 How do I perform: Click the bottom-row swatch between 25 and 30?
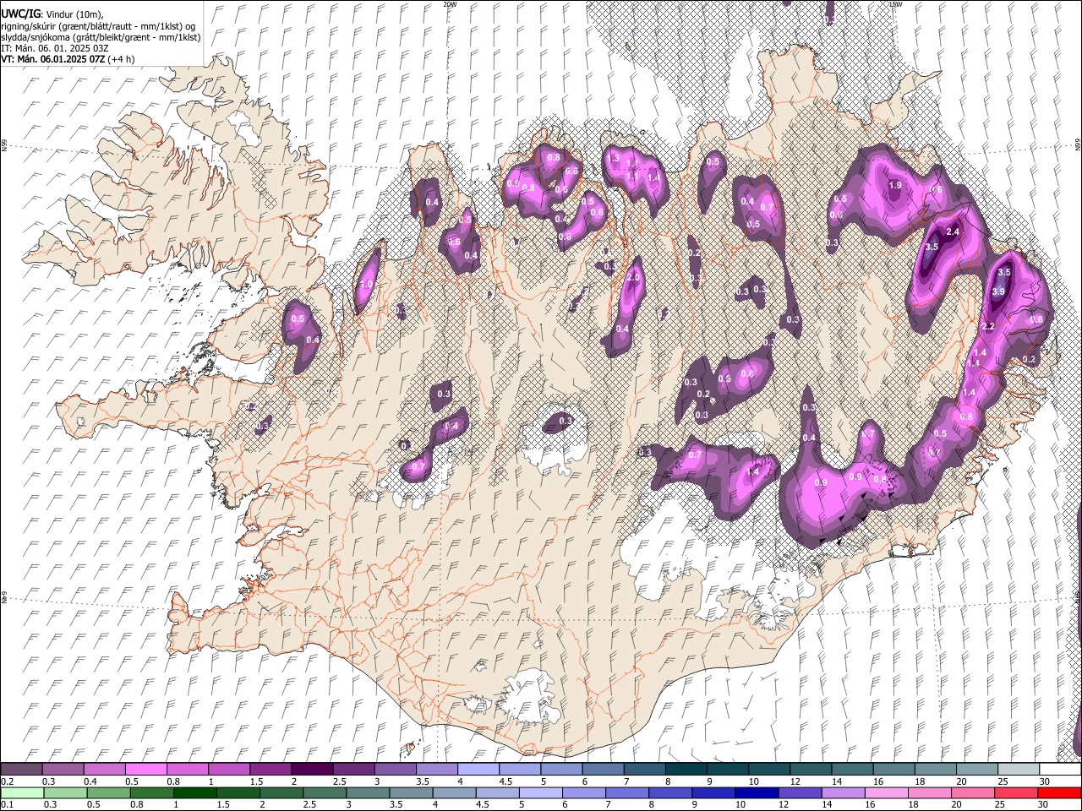(x=1018, y=792)
